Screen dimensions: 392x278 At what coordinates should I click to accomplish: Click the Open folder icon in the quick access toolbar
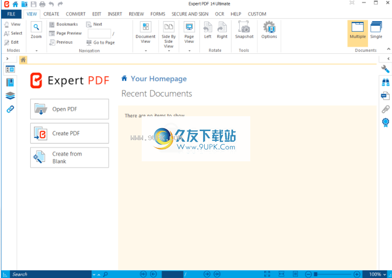click(24, 4)
